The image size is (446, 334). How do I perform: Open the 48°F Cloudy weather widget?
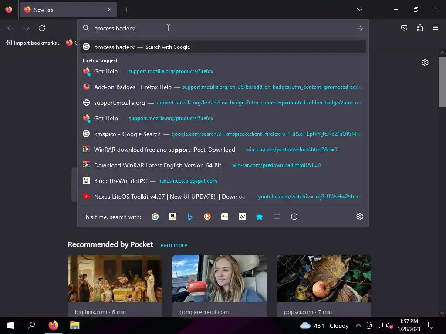(x=324, y=325)
